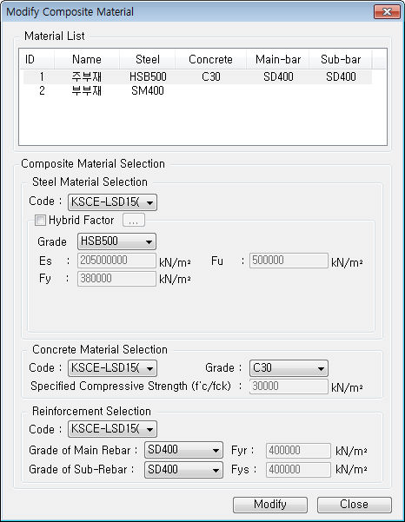The height and width of the screenshot is (522, 405).
Task: Expand the concrete Grade C30 dropdown
Action: coord(289,368)
